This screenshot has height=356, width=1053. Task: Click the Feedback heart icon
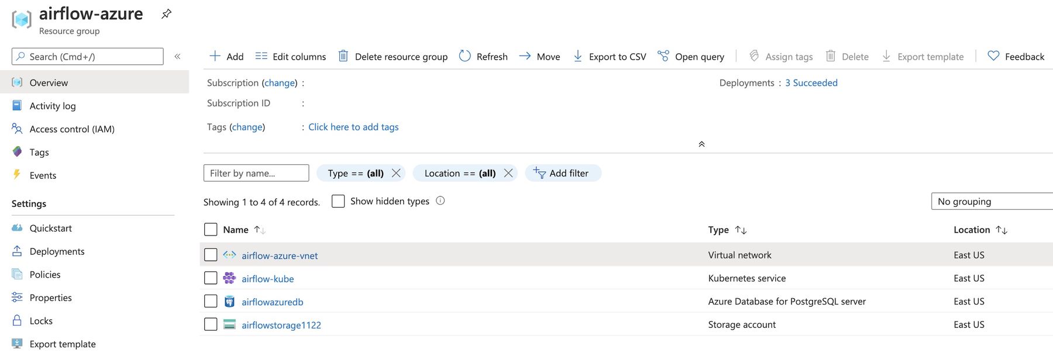(993, 56)
